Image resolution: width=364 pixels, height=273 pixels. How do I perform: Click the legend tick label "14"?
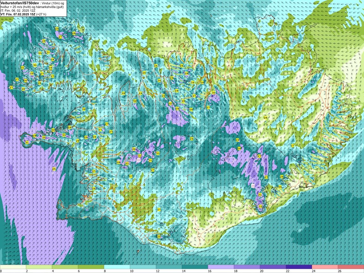tap(183, 271)
